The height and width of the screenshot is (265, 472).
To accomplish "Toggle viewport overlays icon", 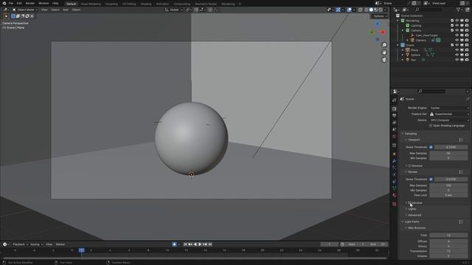I will pos(349,10).
